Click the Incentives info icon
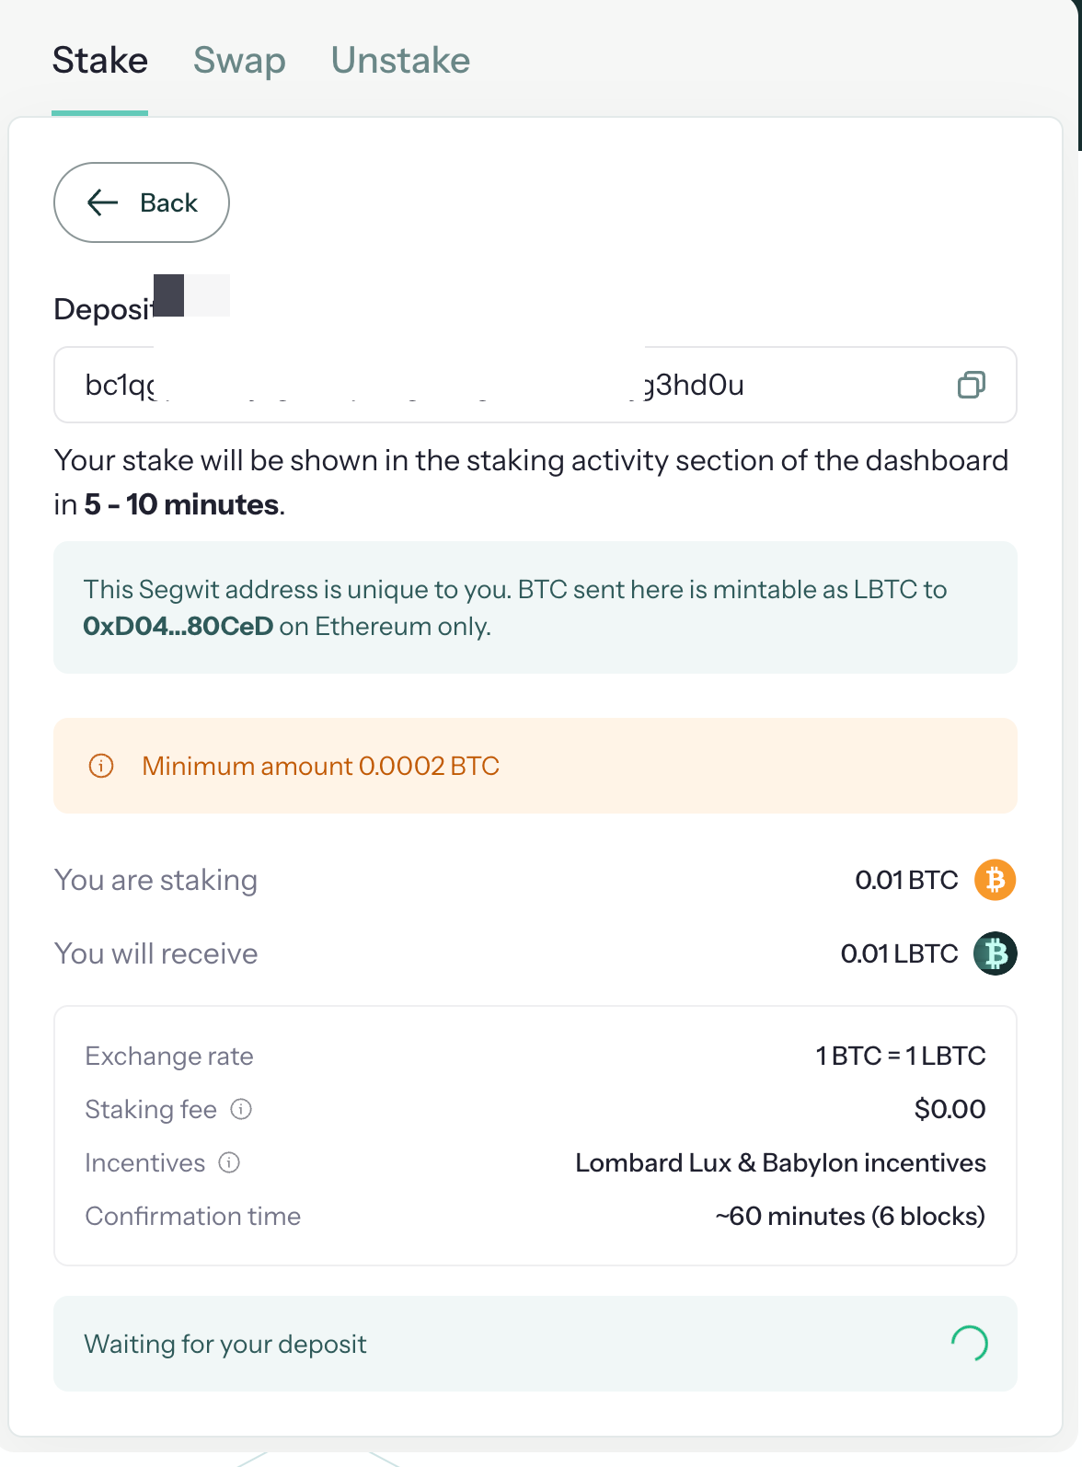 229,1162
